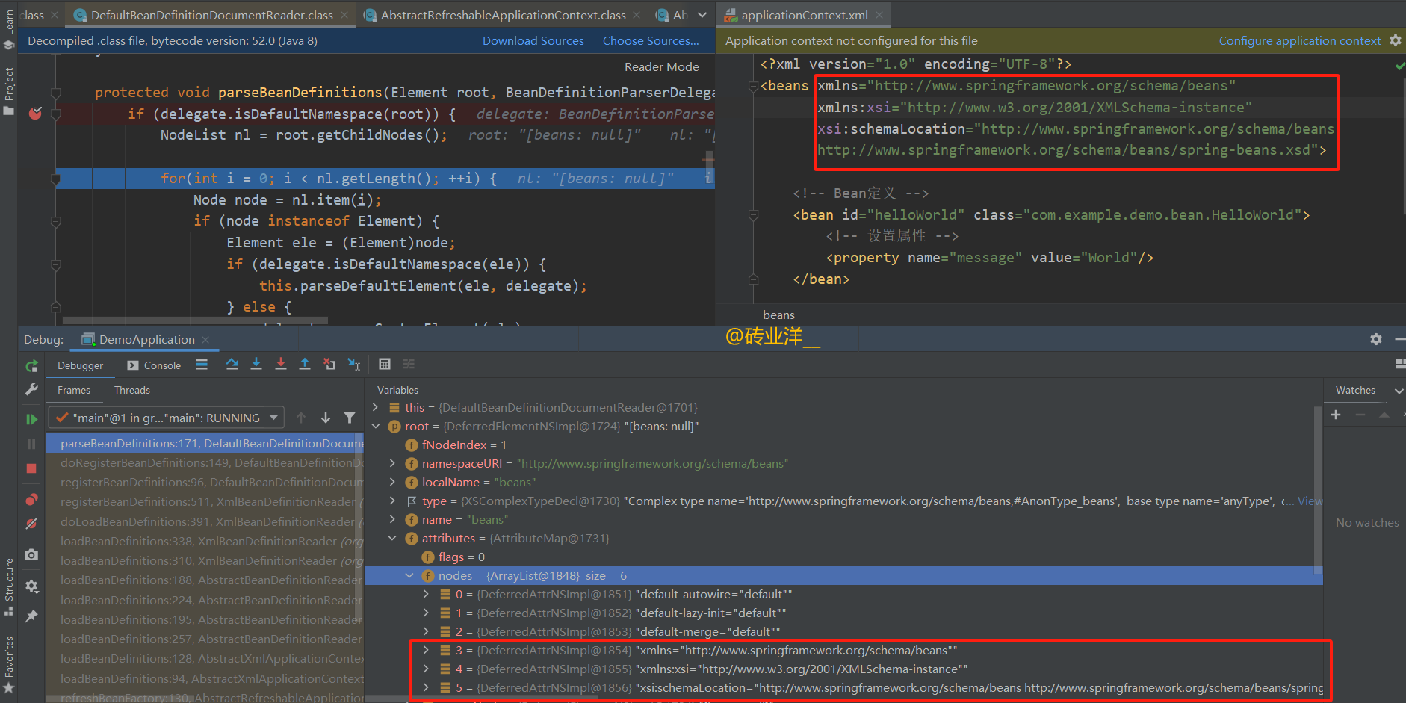Switch to Console tab
This screenshot has height=703, width=1406.
[x=154, y=365]
